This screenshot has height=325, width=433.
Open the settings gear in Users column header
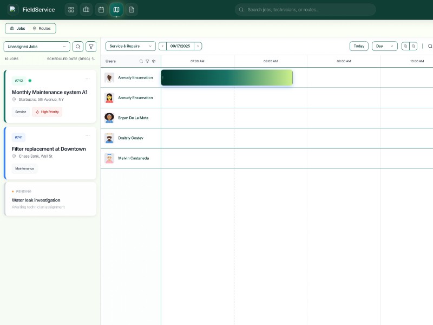coord(154,61)
